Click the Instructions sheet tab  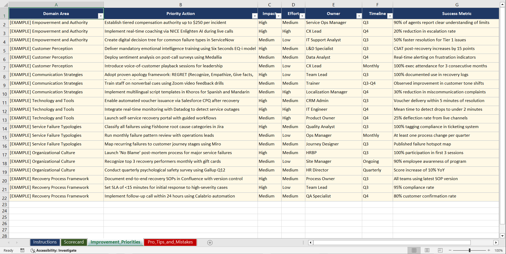pos(45,242)
